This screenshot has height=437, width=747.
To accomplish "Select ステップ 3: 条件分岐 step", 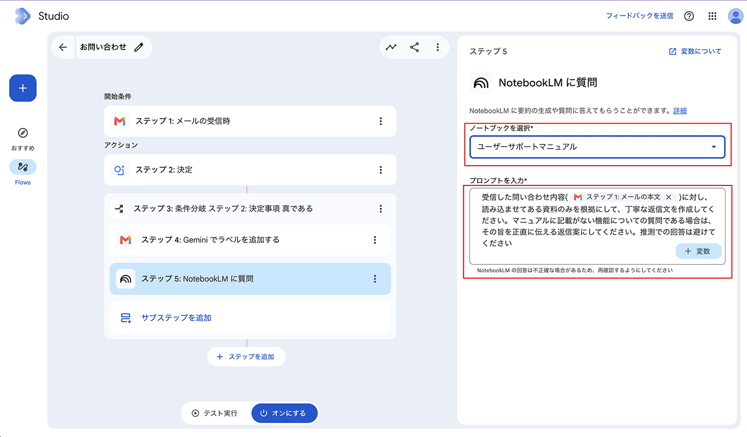I will (250, 208).
